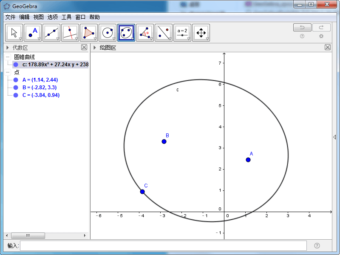Select the Move Graphics View tool

point(201,32)
